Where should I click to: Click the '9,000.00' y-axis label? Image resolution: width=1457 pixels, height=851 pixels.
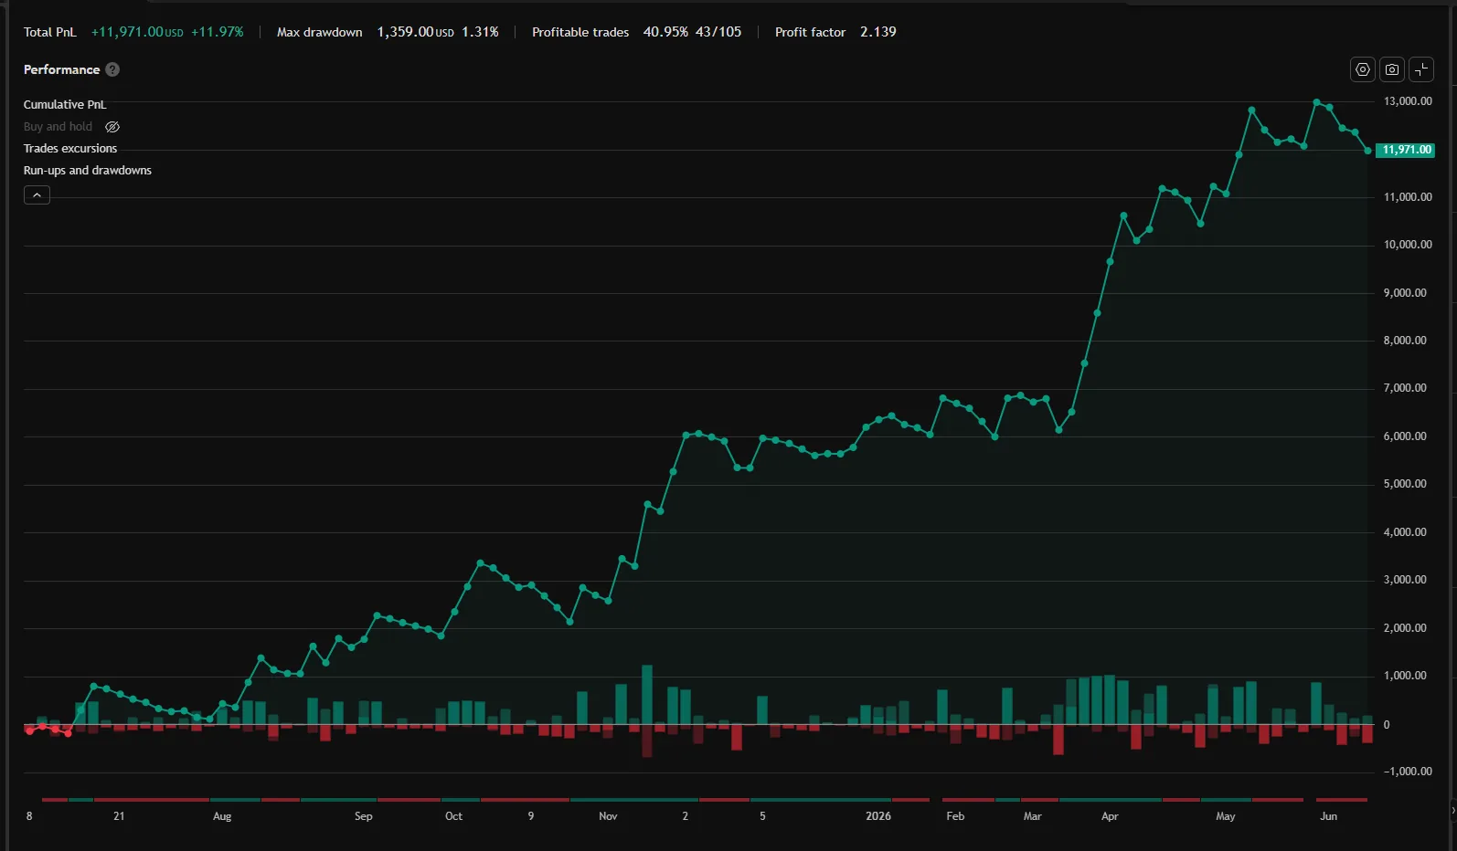1405,293
